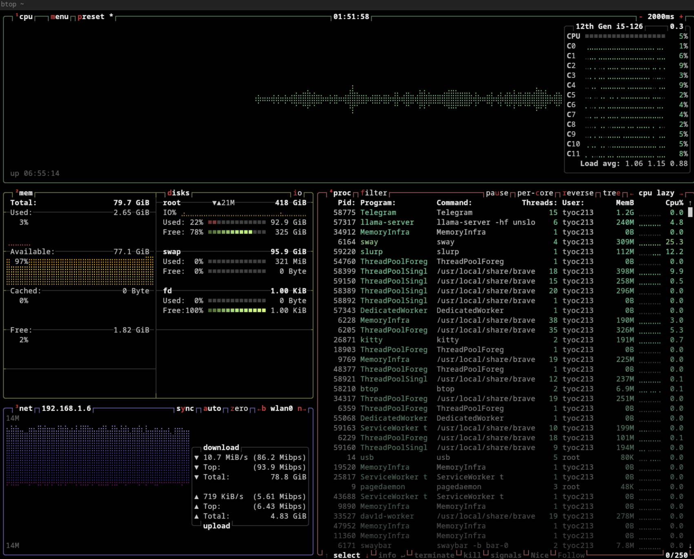Increase update interval with the plus sign
Image resolution: width=694 pixels, height=559 pixels.
coord(681,17)
